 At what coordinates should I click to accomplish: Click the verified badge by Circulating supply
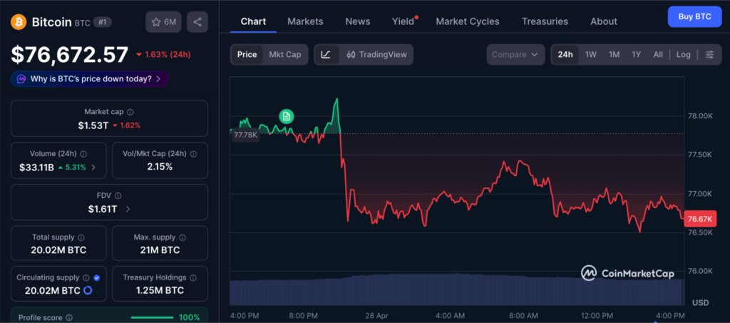tap(96, 277)
